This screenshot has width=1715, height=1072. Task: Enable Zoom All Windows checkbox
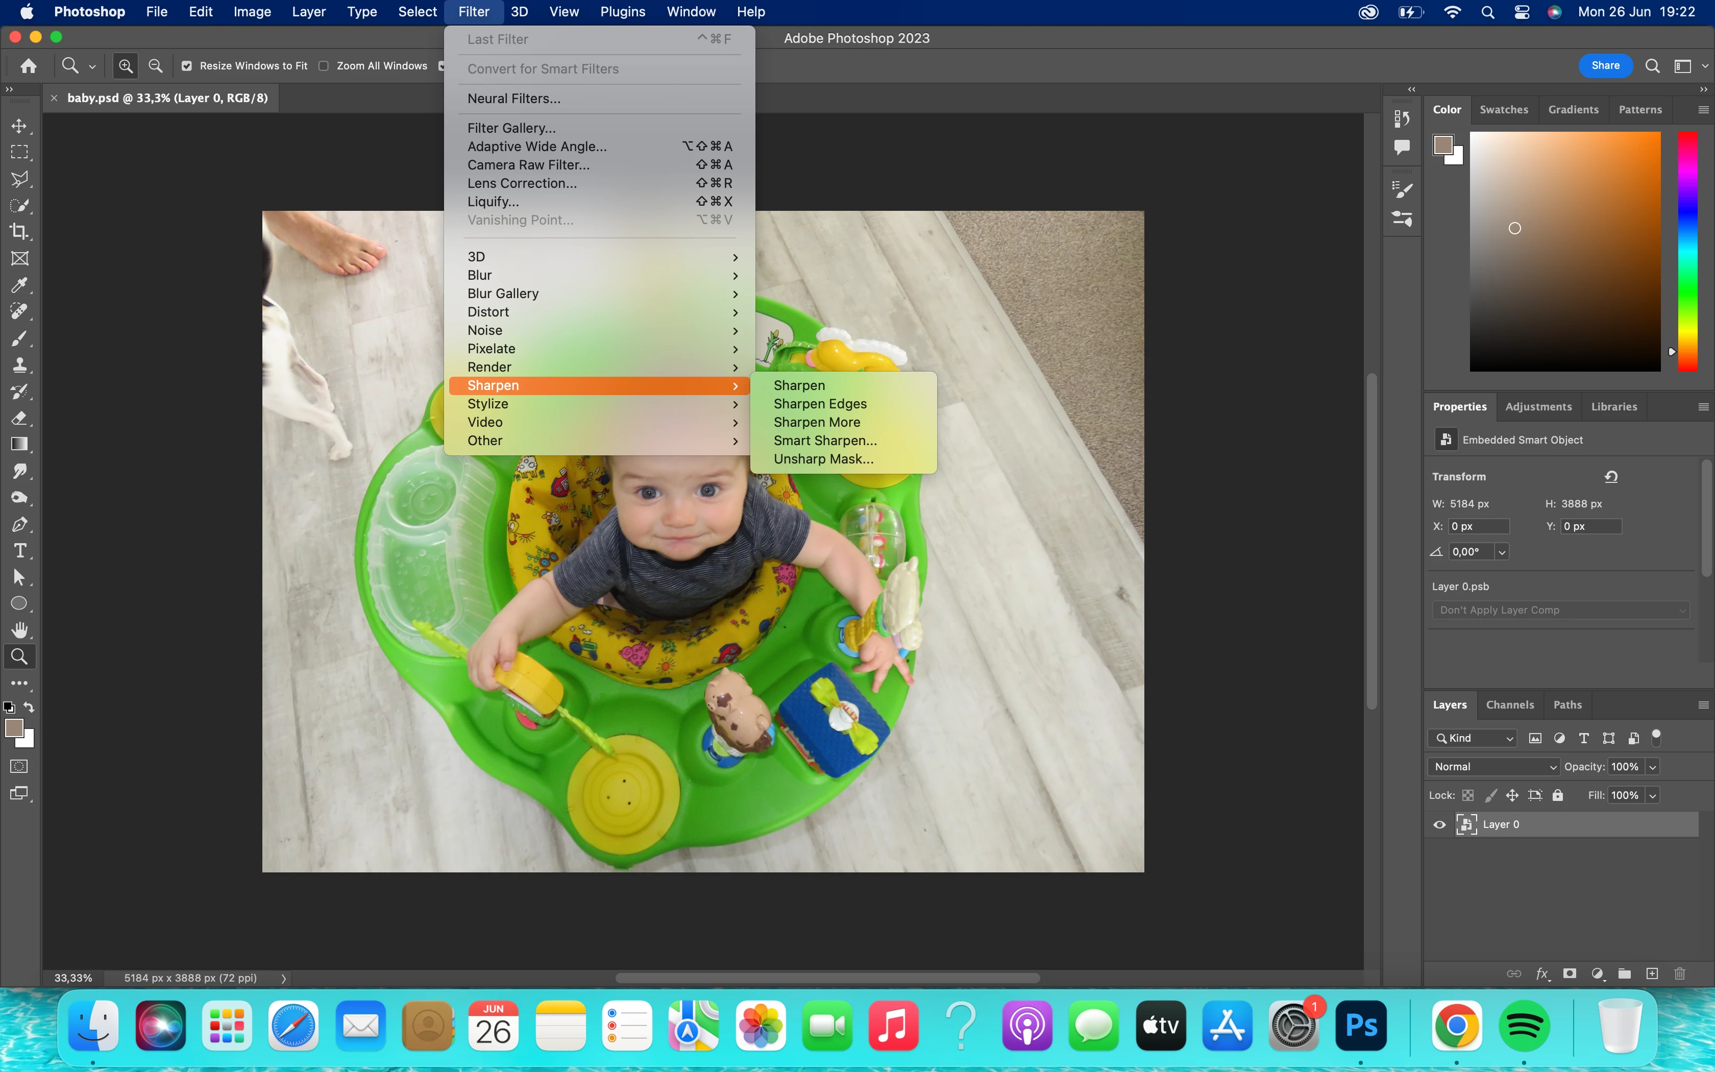(x=324, y=66)
